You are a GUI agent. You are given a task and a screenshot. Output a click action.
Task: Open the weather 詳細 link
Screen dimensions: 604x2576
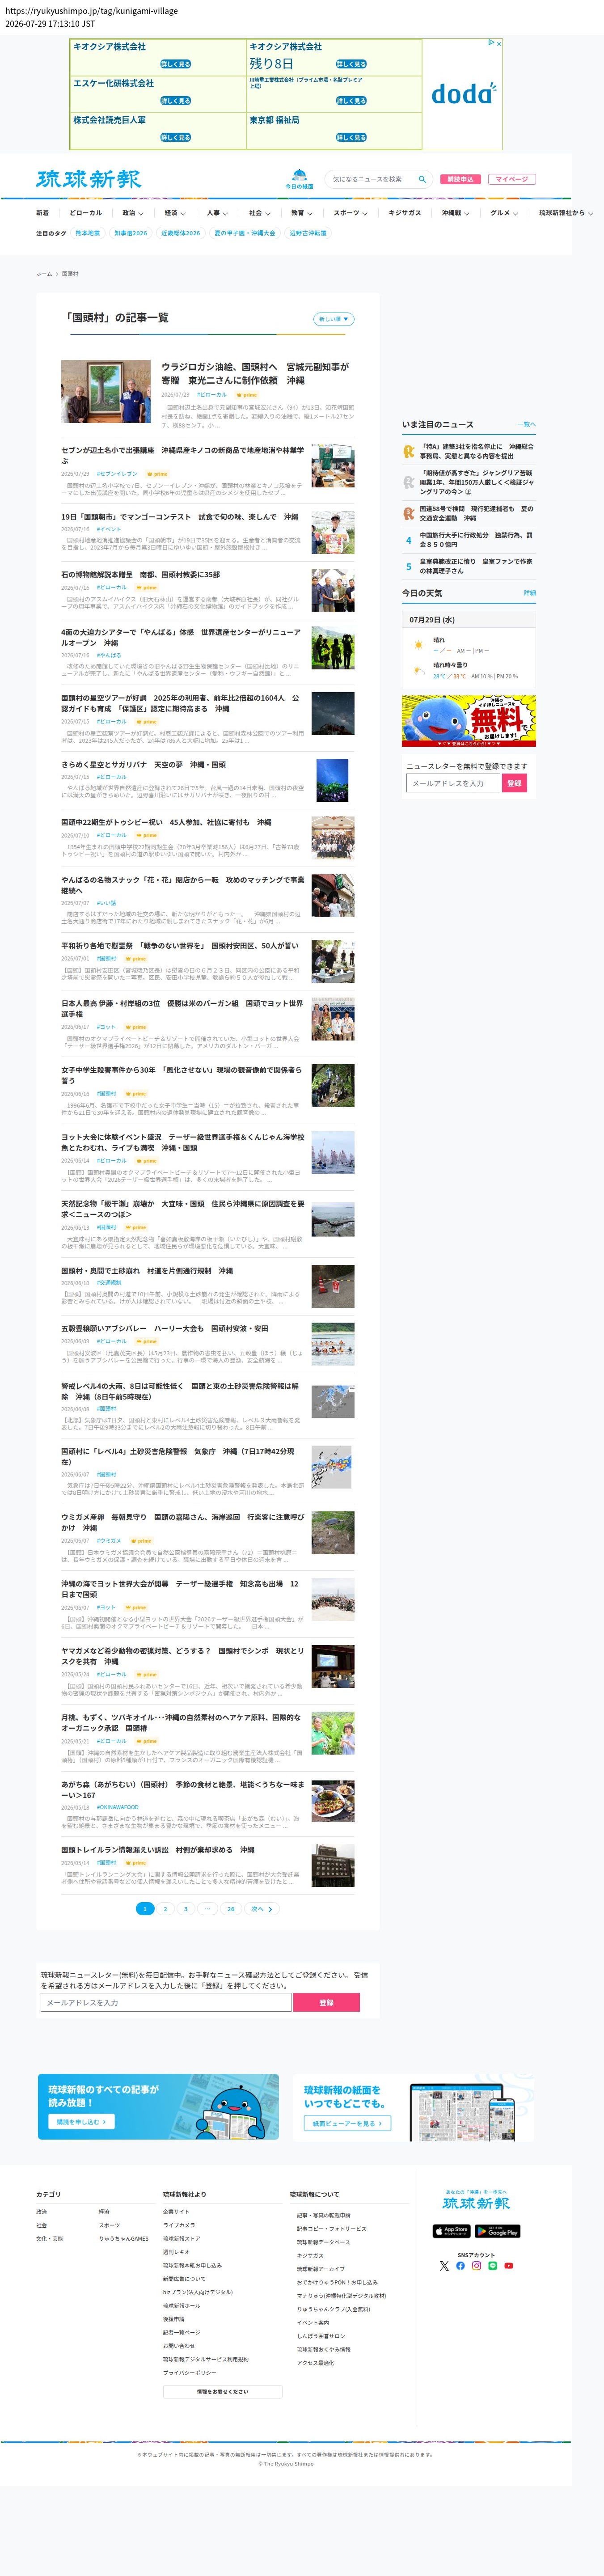tap(530, 593)
